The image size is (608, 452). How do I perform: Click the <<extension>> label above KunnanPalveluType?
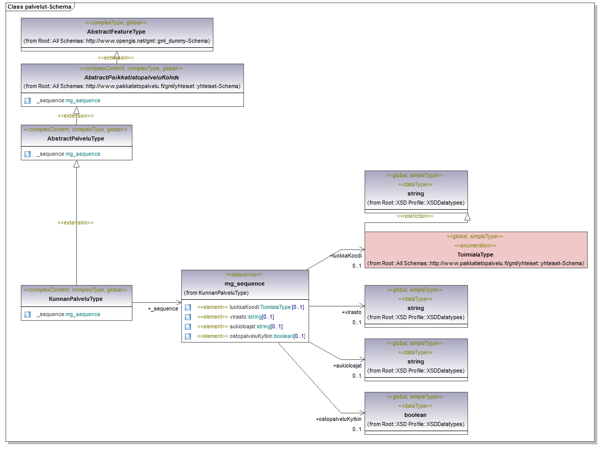pyautogui.click(x=75, y=222)
